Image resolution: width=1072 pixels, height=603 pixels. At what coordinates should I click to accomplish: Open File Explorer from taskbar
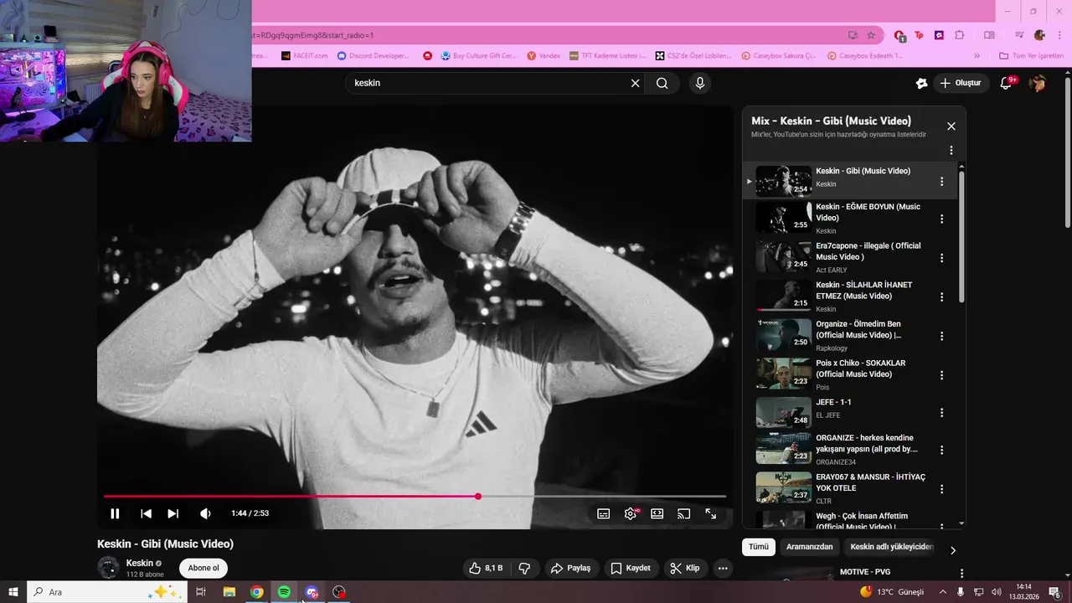[x=229, y=592]
